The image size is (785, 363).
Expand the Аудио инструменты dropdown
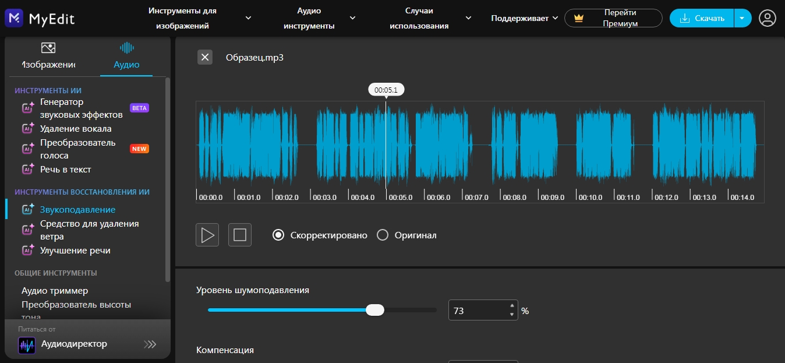[317, 18]
